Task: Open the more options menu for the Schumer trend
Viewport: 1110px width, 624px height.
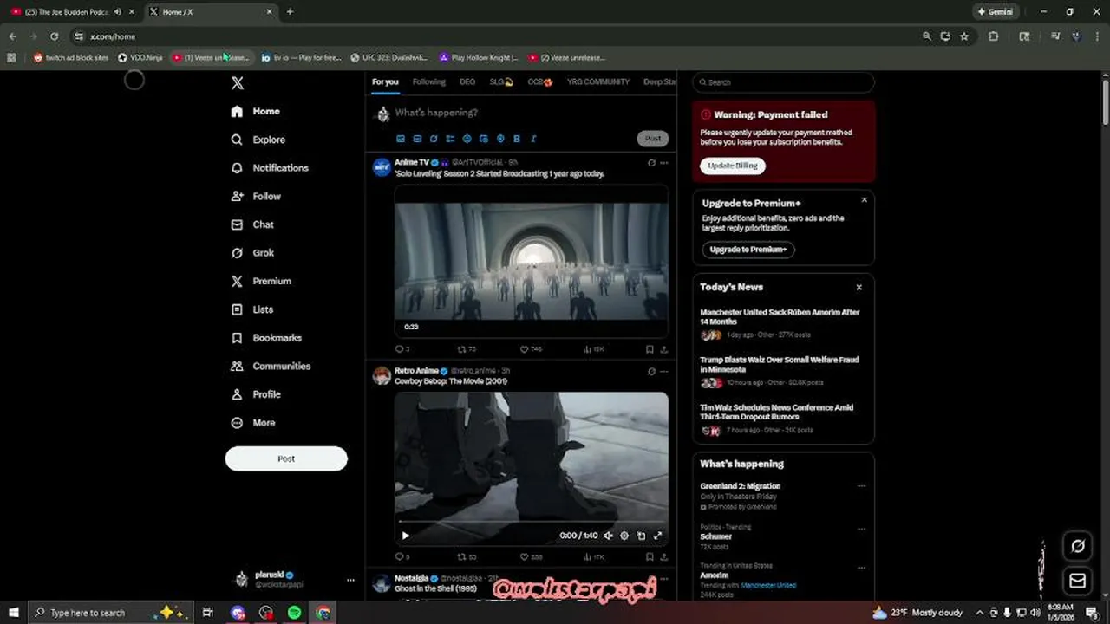Action: pyautogui.click(x=861, y=529)
